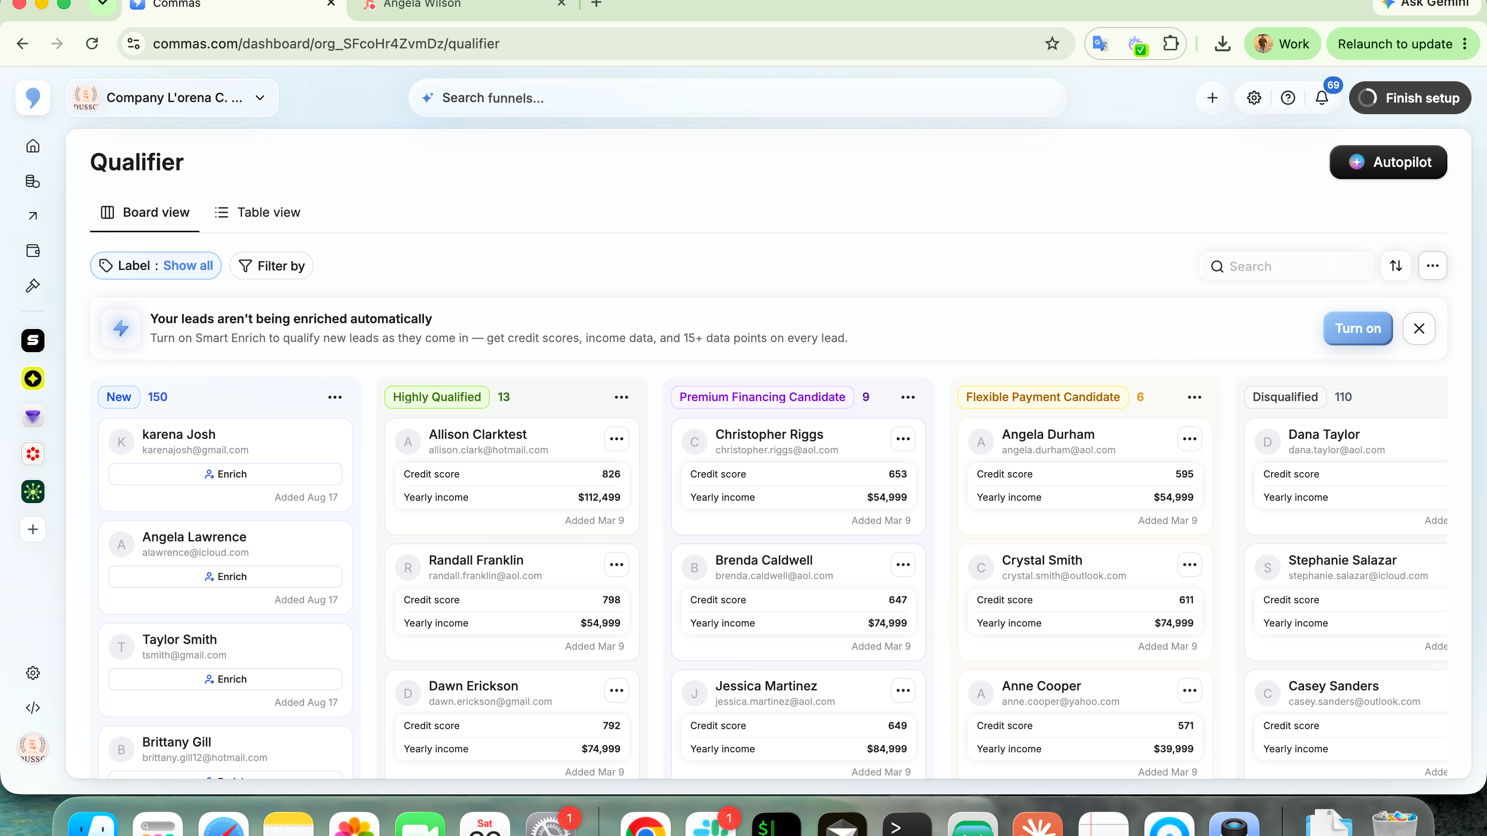Open the yellow diamond app icon in sidebar
Viewport: 1487px width, 836px height.
33,378
